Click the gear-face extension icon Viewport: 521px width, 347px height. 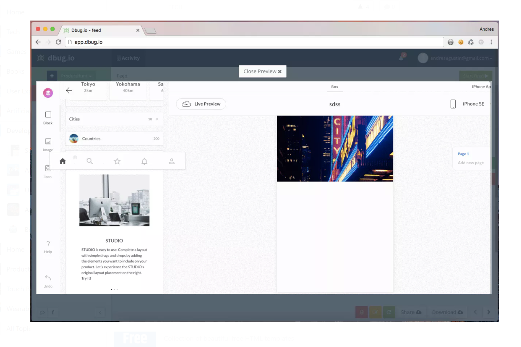(x=451, y=42)
